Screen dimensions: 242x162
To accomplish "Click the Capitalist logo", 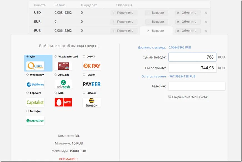I will point(35,102).
